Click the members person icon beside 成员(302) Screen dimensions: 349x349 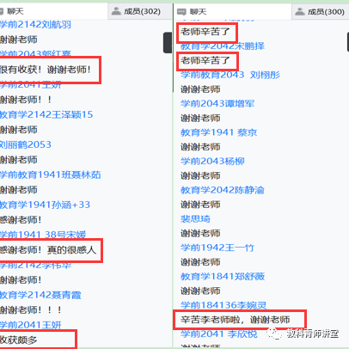(x=116, y=11)
